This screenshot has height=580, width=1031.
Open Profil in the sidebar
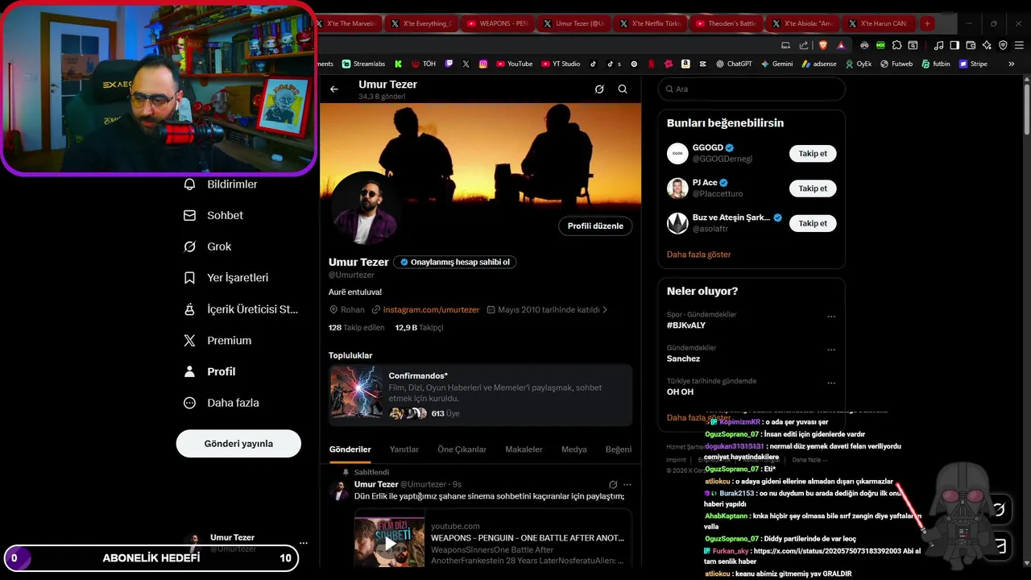click(x=210, y=371)
